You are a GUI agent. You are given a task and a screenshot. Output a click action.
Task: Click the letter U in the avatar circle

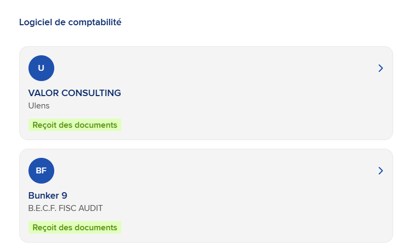coord(41,68)
